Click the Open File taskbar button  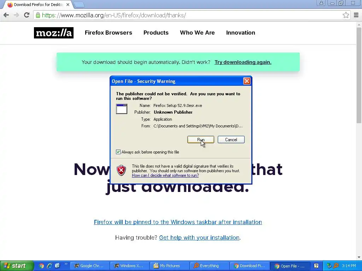pyautogui.click(x=290, y=266)
